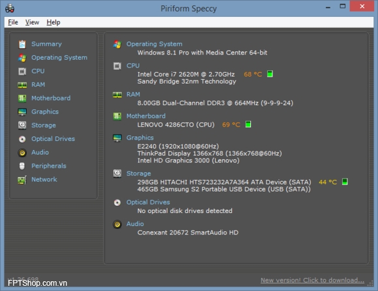Viewport: 378px width, 291px height.
Task: Click the CPU chip icon in sidebar
Action: click(x=22, y=71)
